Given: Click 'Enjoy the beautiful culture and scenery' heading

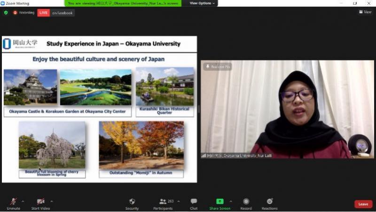Looking at the screenshot, I should [x=99, y=59].
